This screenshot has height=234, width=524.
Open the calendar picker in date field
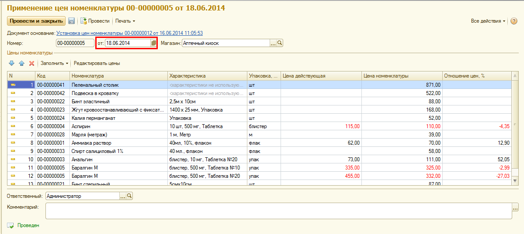pyautogui.click(x=153, y=43)
